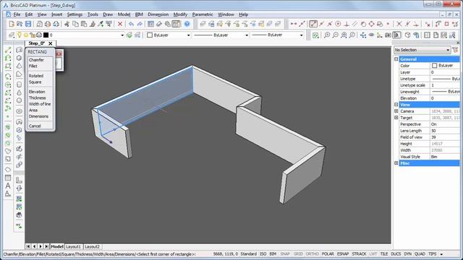Choose Dimensions in RECTANG prompt menu
Image resolution: width=463 pixels, height=260 pixels.
(x=38, y=116)
